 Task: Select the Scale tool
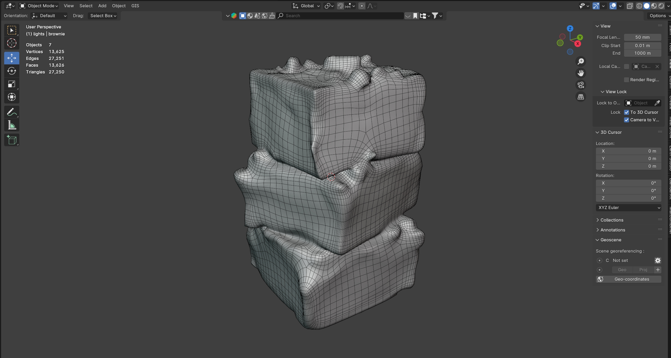tap(11, 84)
